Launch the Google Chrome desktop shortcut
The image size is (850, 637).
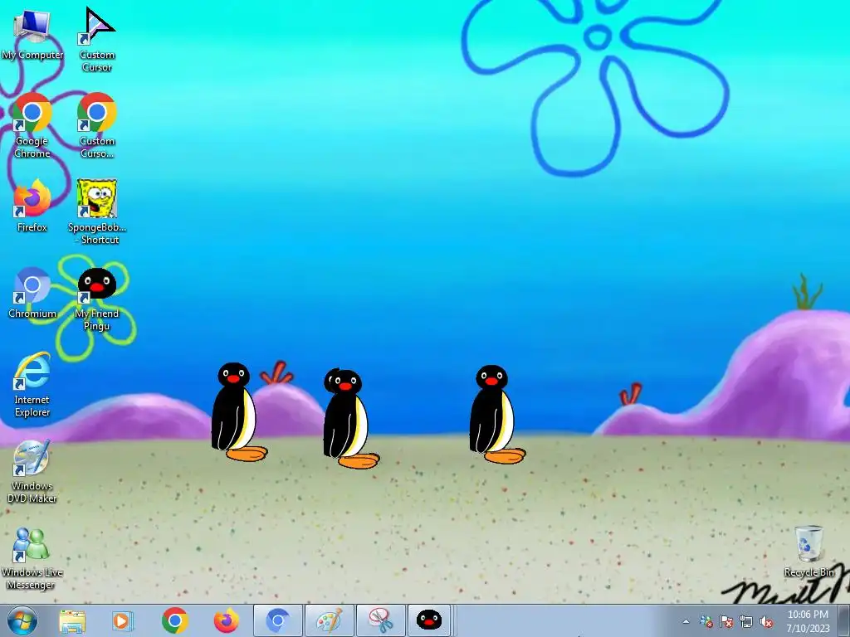point(32,126)
